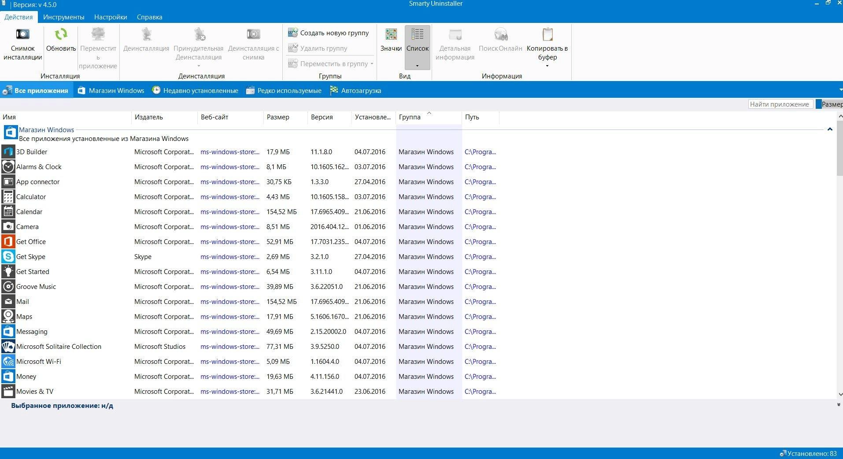Screen dimensions: 843x459
Task: Show Недавно установленные applications
Action: tap(195, 90)
